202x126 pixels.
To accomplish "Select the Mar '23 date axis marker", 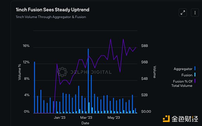I will click(x=86, y=118).
